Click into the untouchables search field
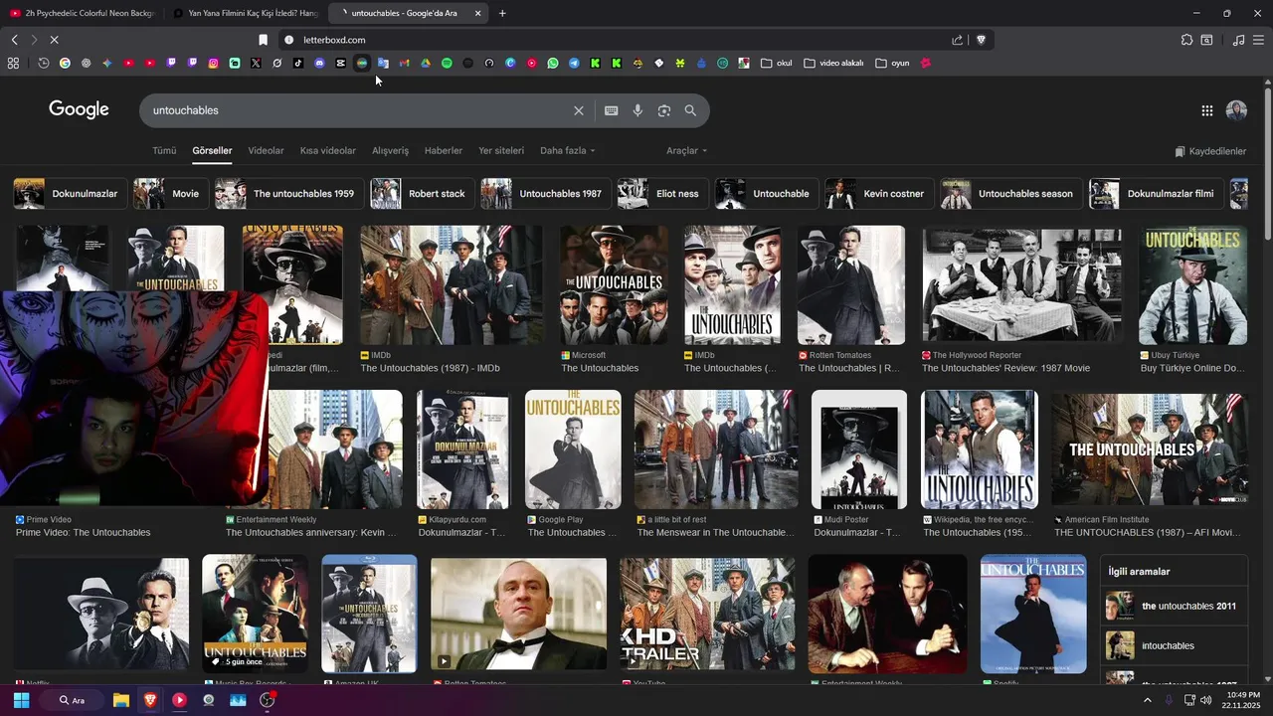 [358, 110]
